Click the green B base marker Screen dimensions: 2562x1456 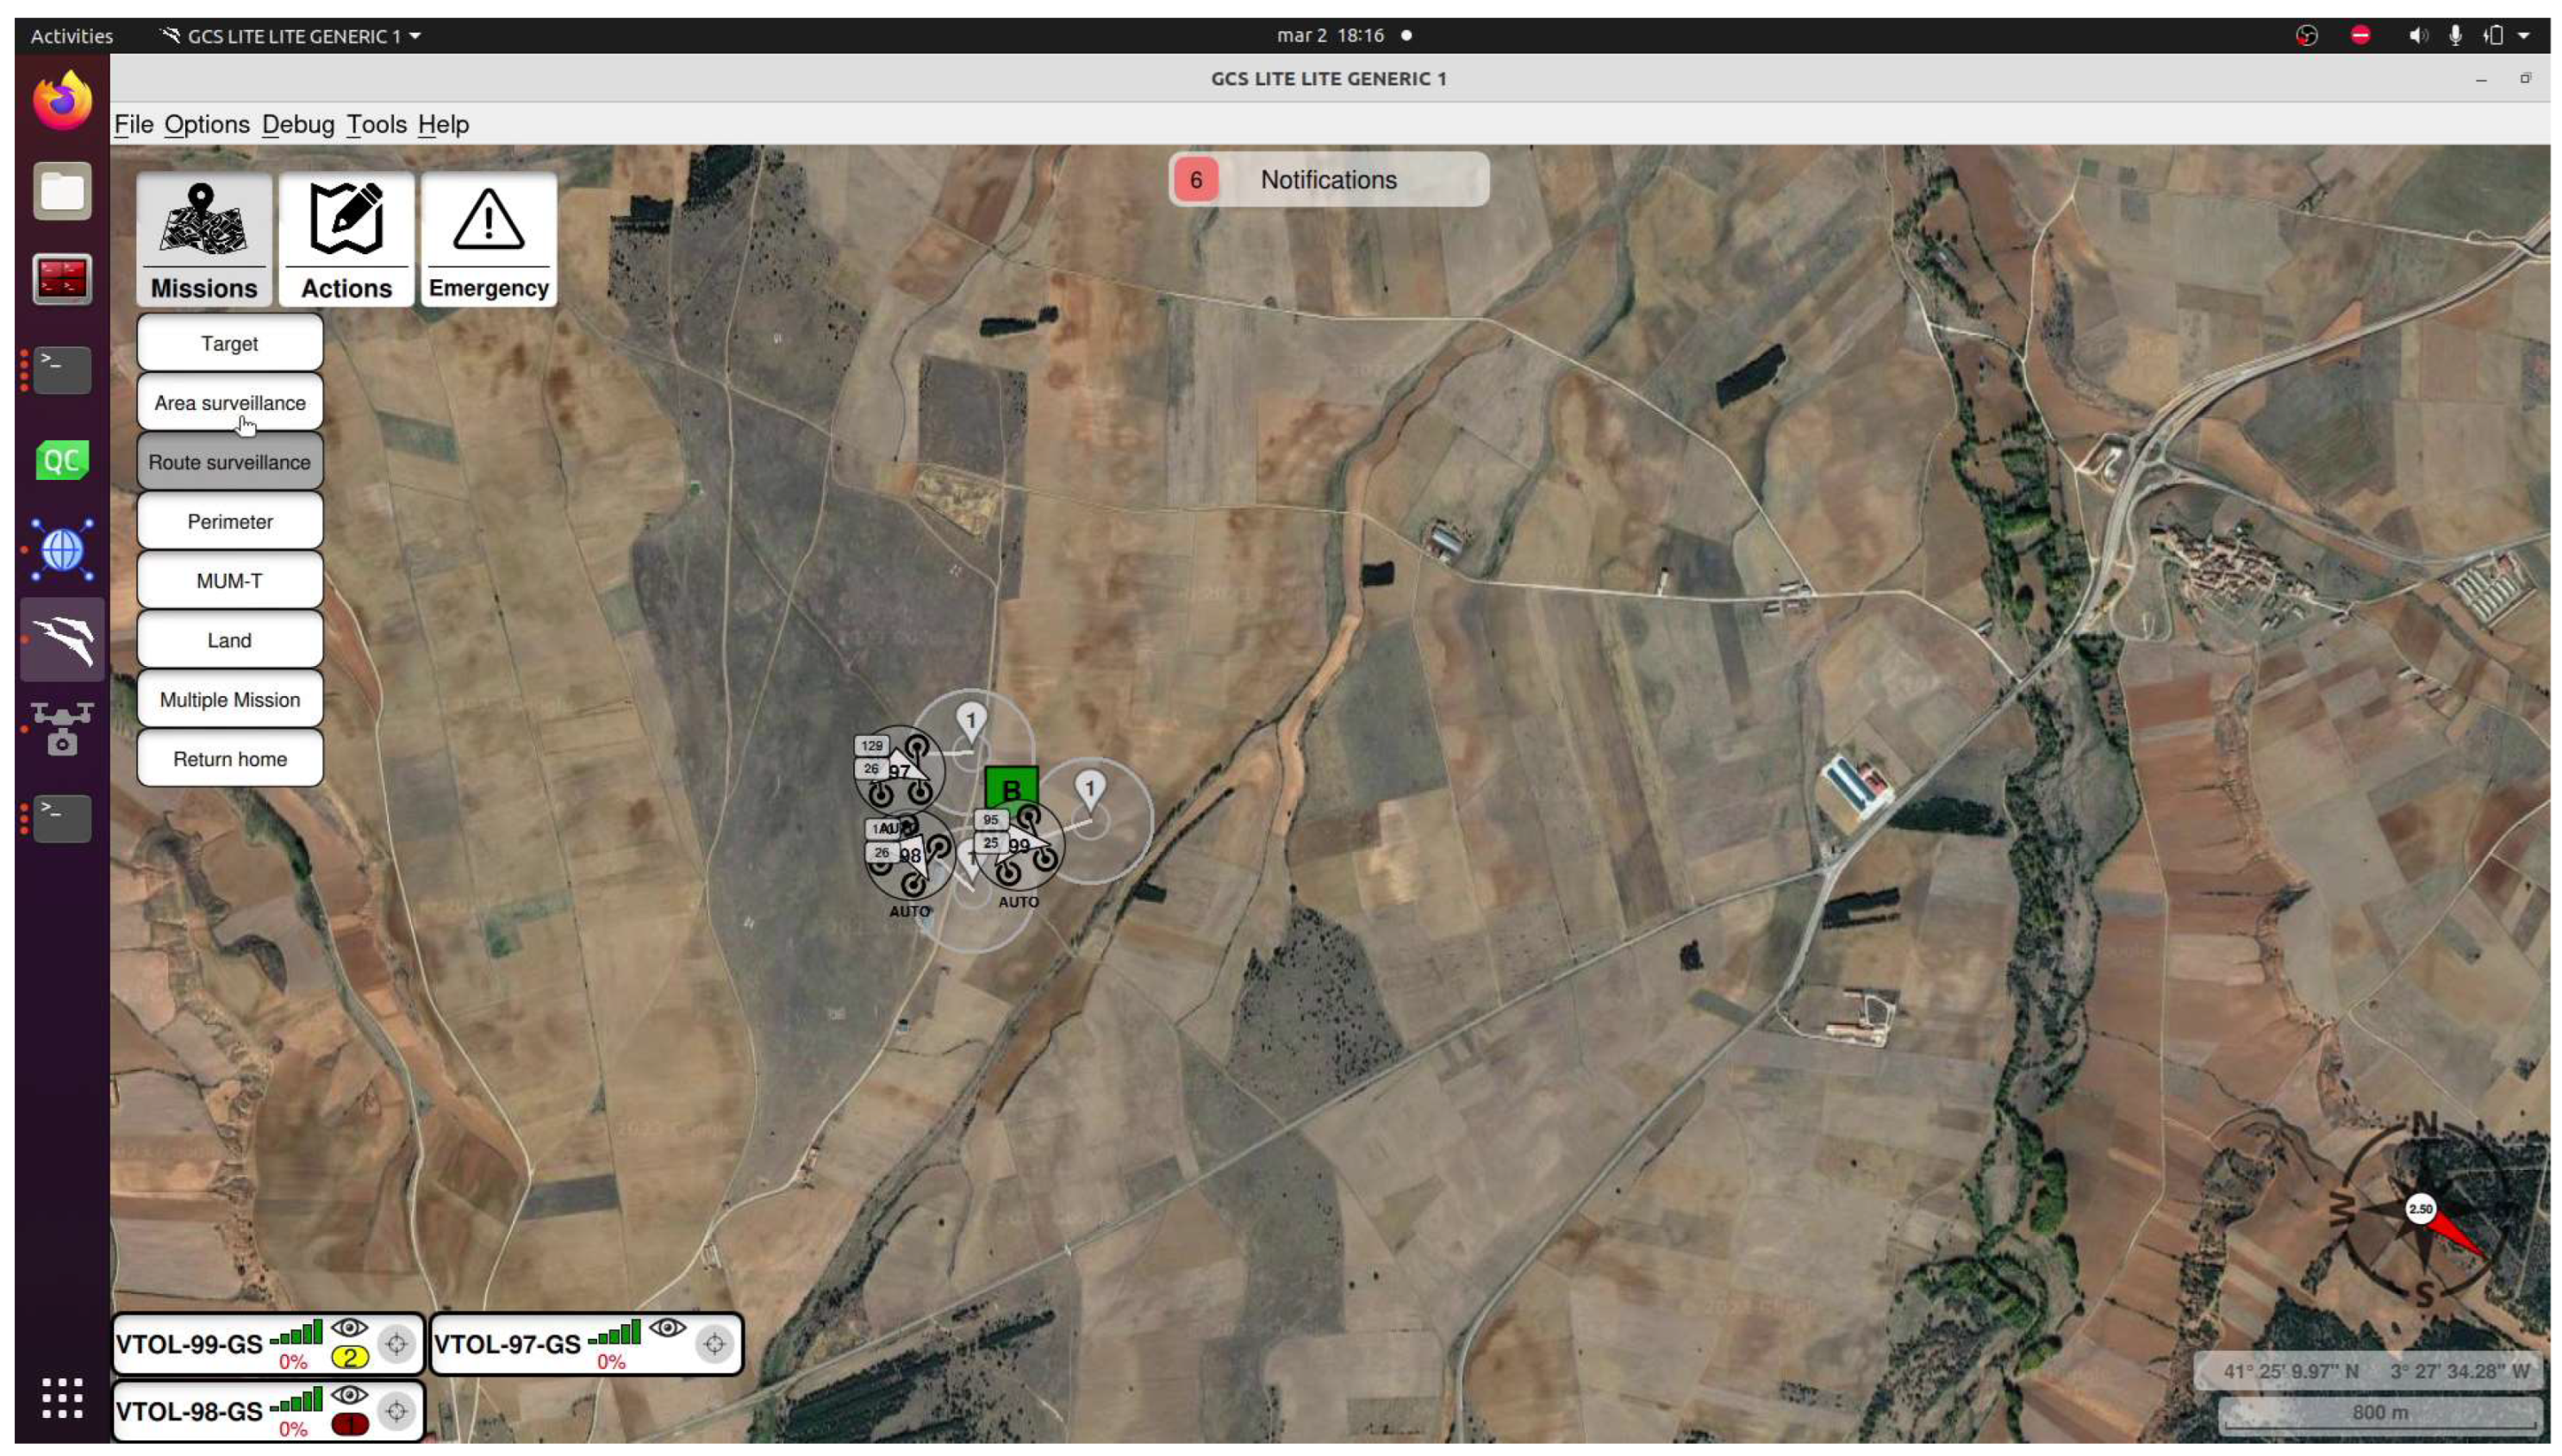[1011, 788]
